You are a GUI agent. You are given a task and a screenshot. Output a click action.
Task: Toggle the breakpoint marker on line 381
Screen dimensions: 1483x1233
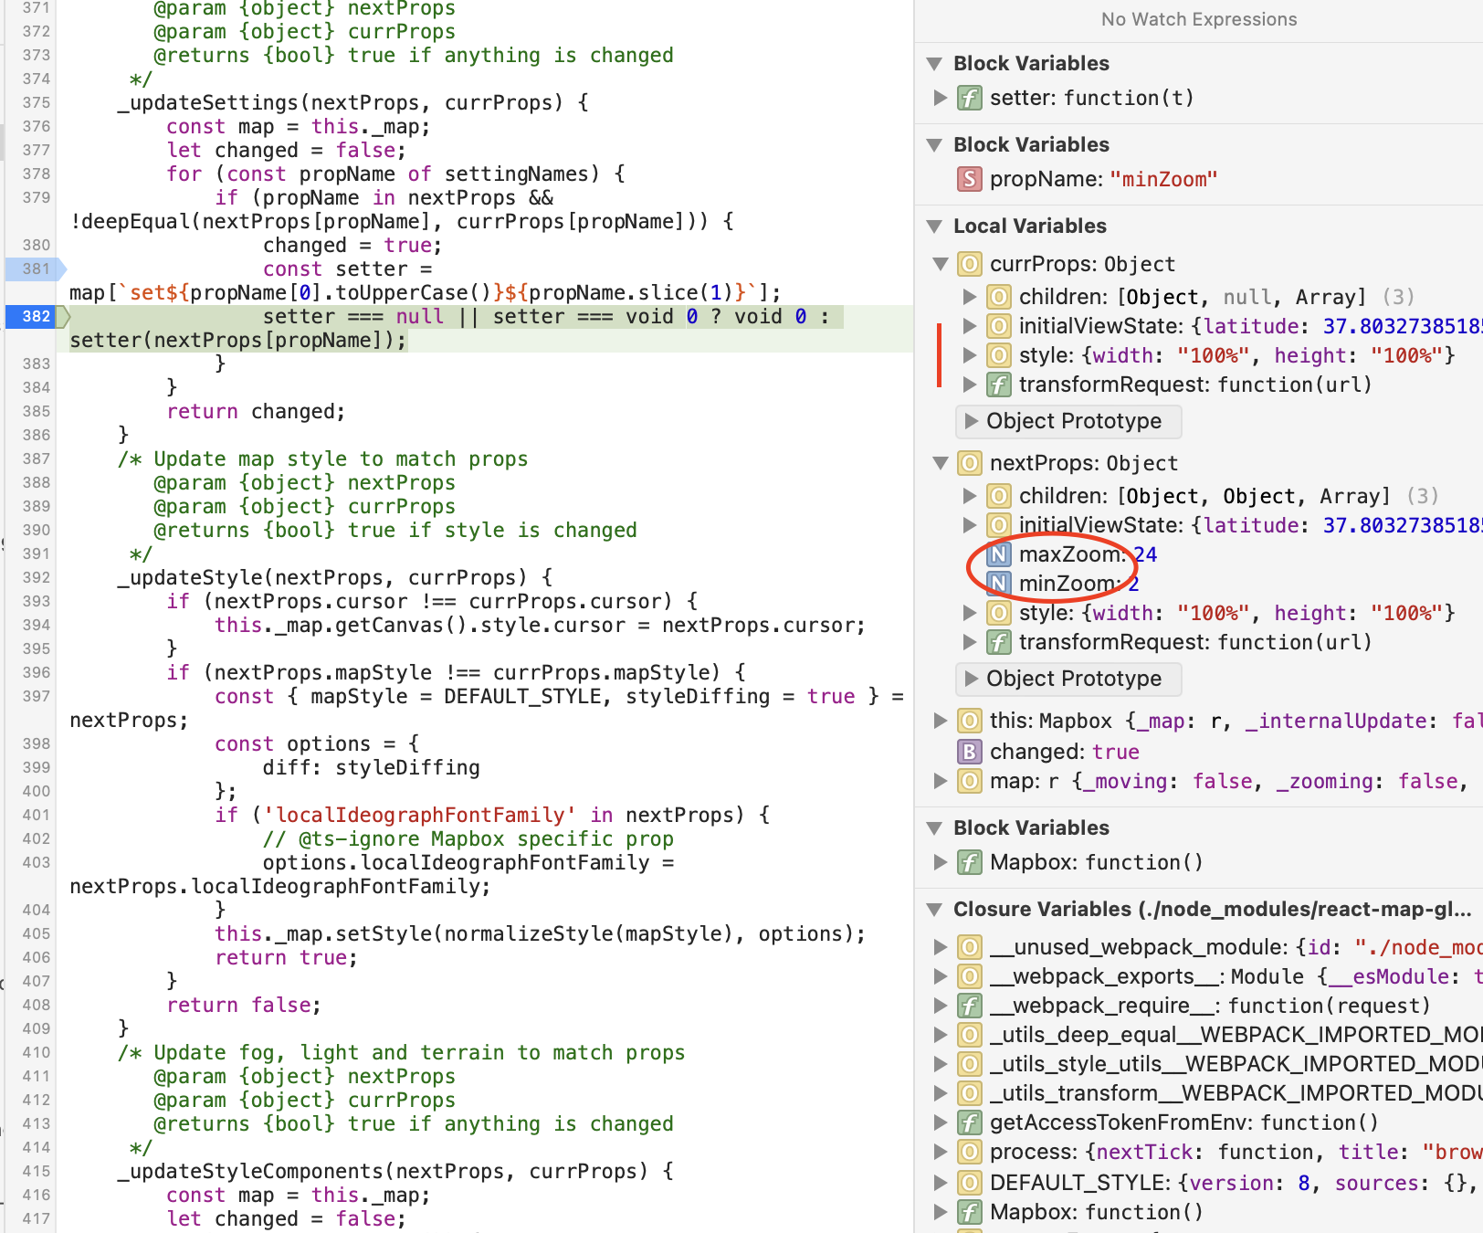coord(35,269)
